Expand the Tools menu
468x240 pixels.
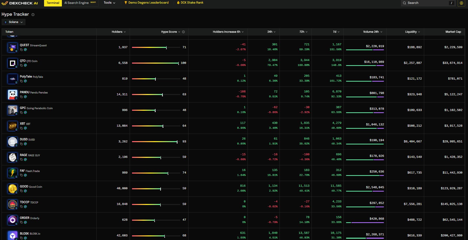109,3
